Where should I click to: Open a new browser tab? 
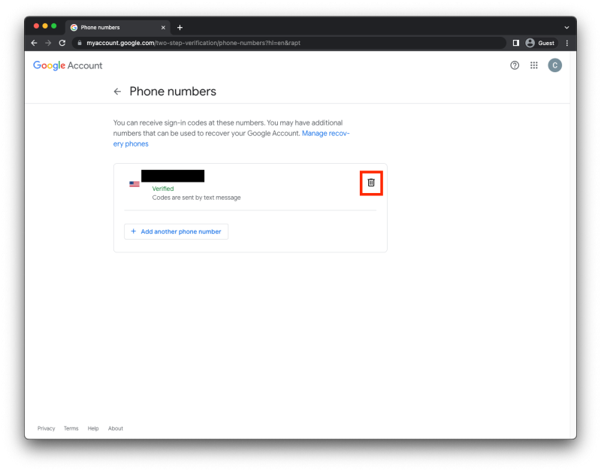tap(180, 28)
